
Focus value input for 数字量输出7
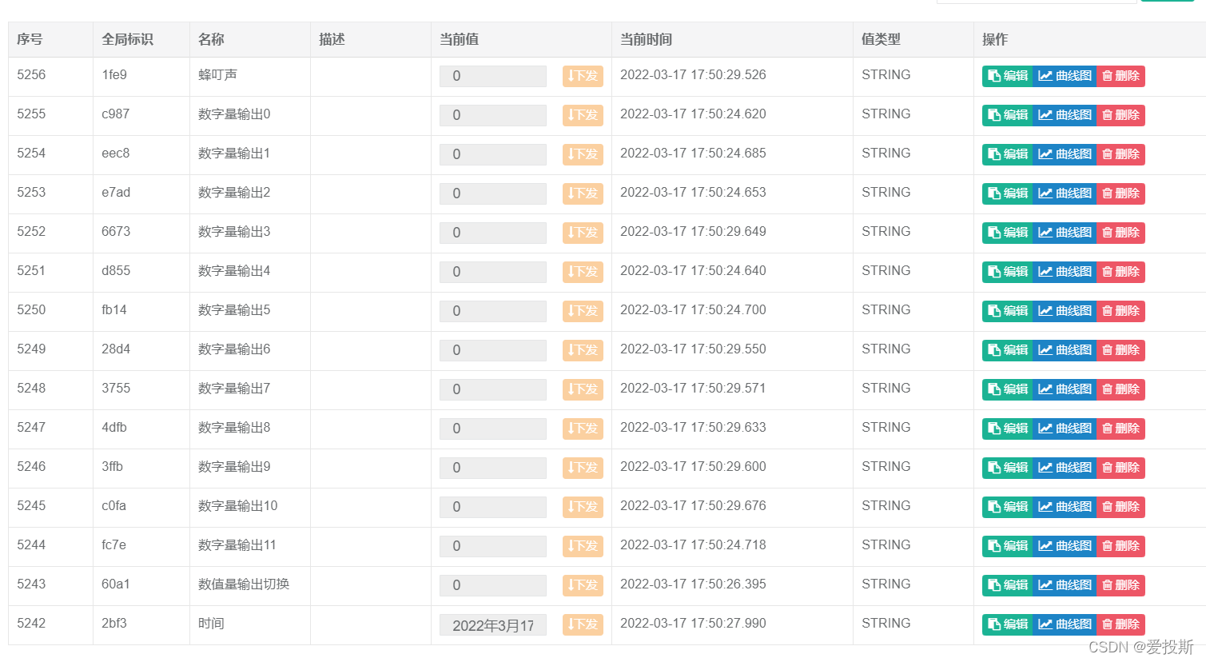(x=493, y=389)
